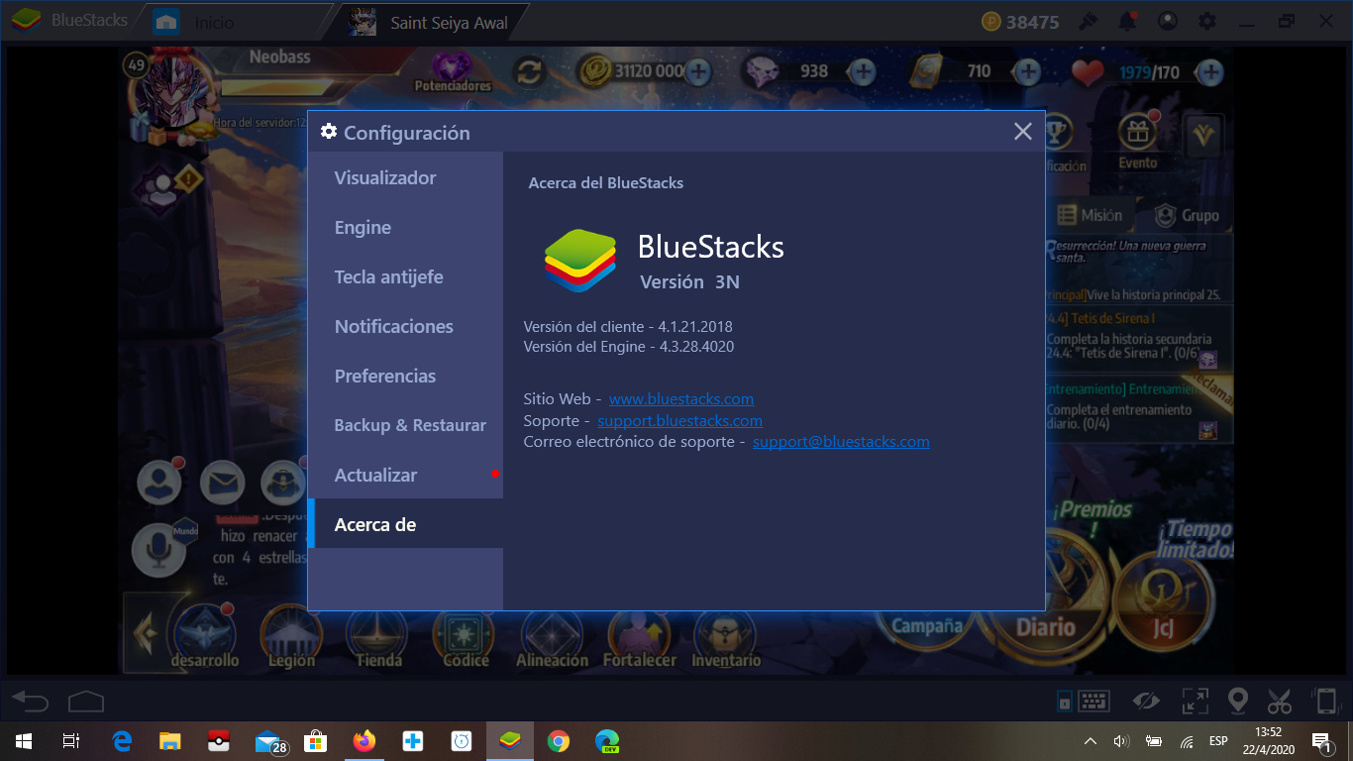Open the desarrollo menu in game
The height and width of the screenshot is (761, 1353).
point(205,637)
